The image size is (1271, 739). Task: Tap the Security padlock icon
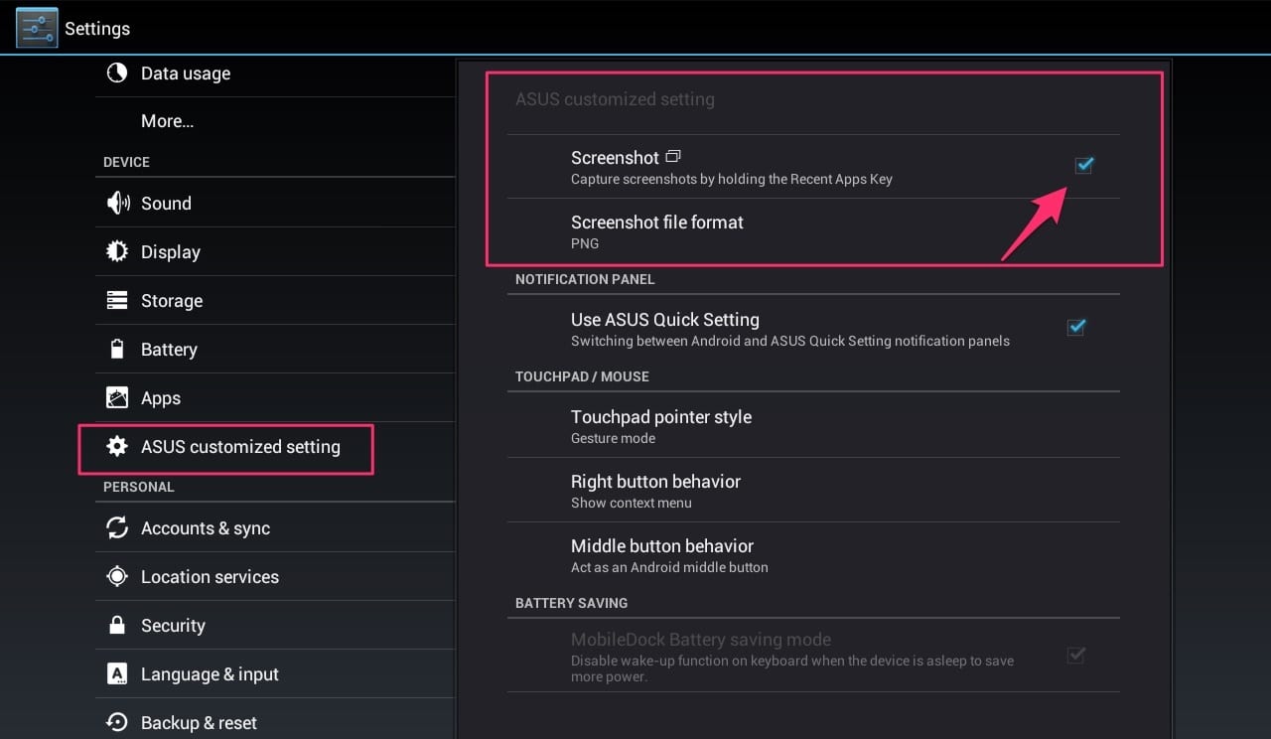117,625
